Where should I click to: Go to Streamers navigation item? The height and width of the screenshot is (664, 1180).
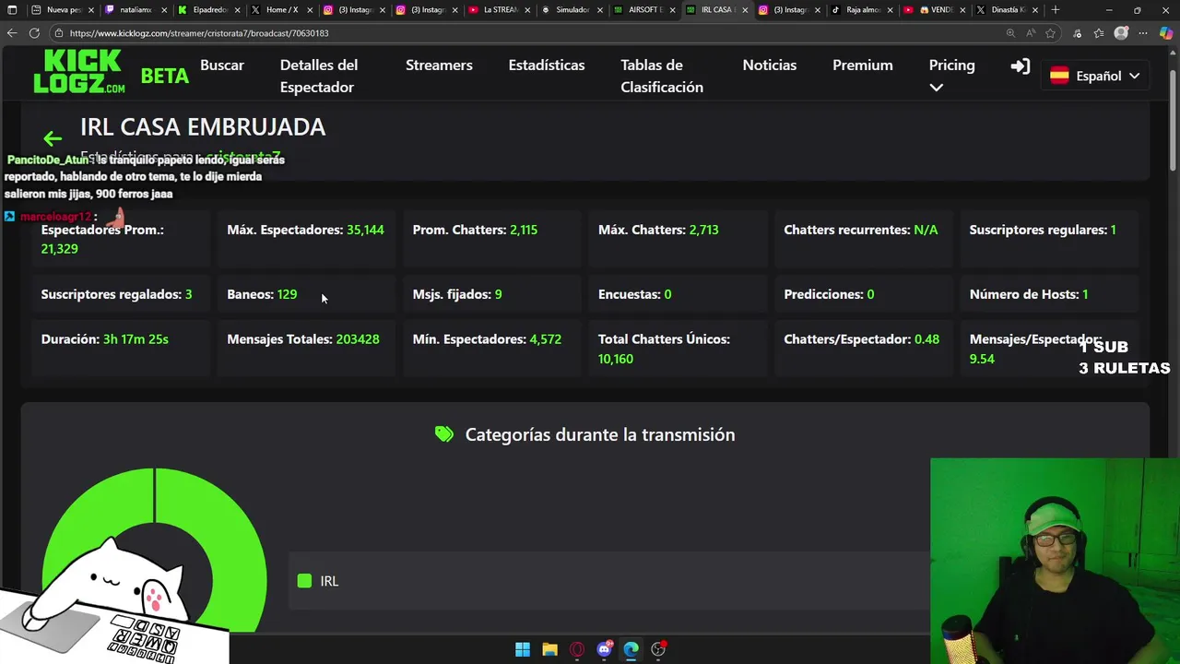[439, 65]
